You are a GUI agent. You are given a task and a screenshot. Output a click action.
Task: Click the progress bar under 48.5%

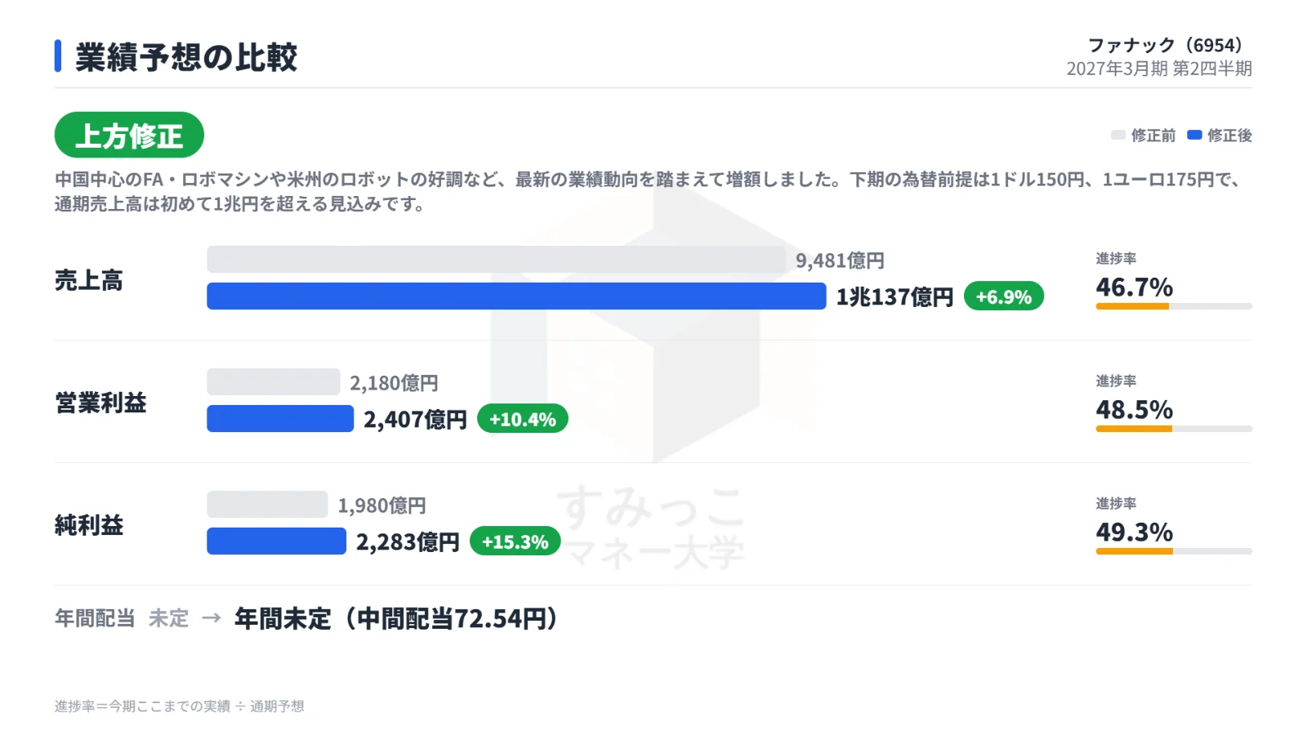click(1174, 429)
